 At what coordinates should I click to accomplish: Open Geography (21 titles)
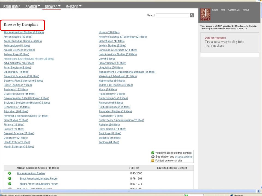[x=16, y=138]
